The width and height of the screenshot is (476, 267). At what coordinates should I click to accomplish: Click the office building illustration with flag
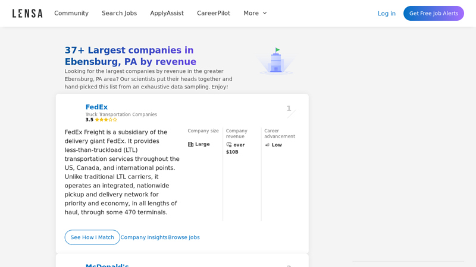coord(276,61)
